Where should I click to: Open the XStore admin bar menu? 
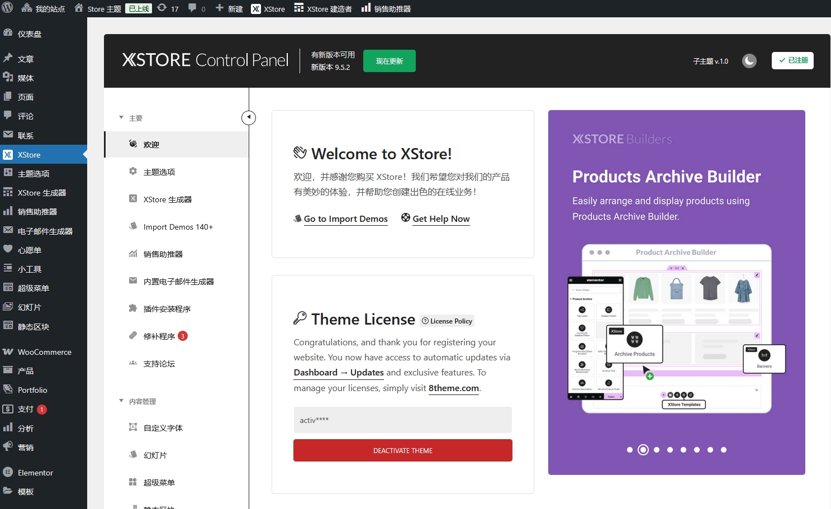pyautogui.click(x=268, y=8)
